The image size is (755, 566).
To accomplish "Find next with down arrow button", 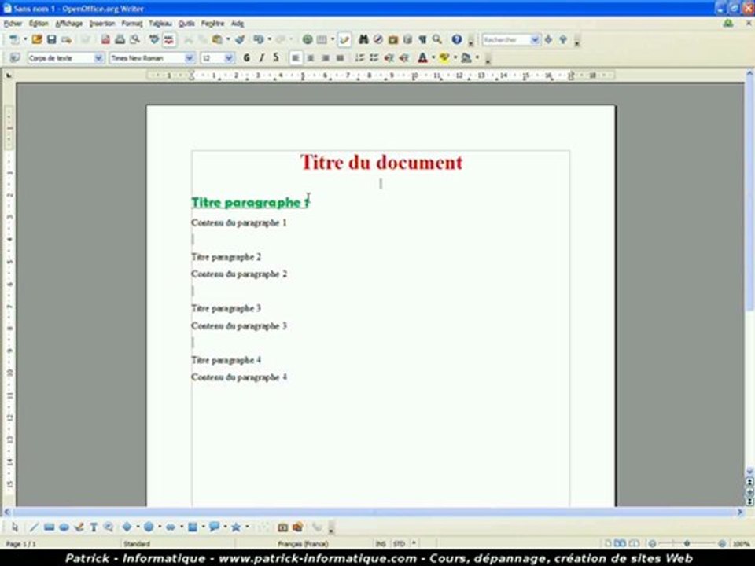I will tap(548, 39).
